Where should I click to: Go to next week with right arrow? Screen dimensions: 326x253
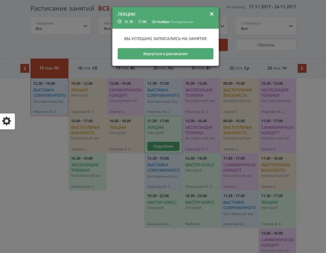(x=302, y=68)
